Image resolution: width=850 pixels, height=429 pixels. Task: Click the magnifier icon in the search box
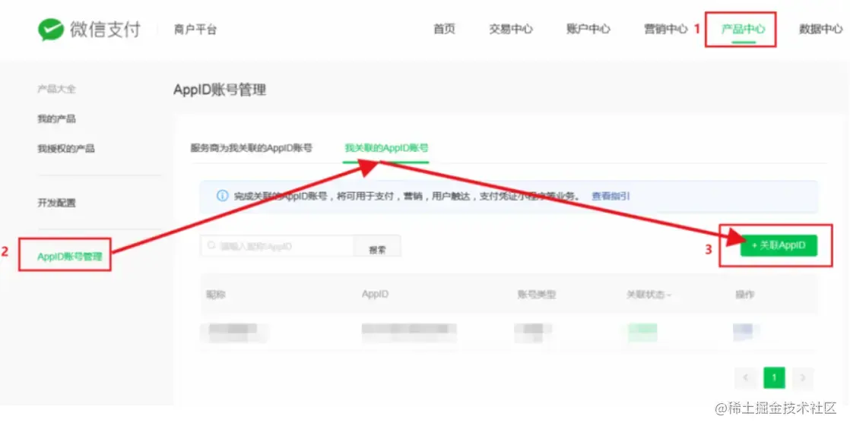click(x=211, y=246)
